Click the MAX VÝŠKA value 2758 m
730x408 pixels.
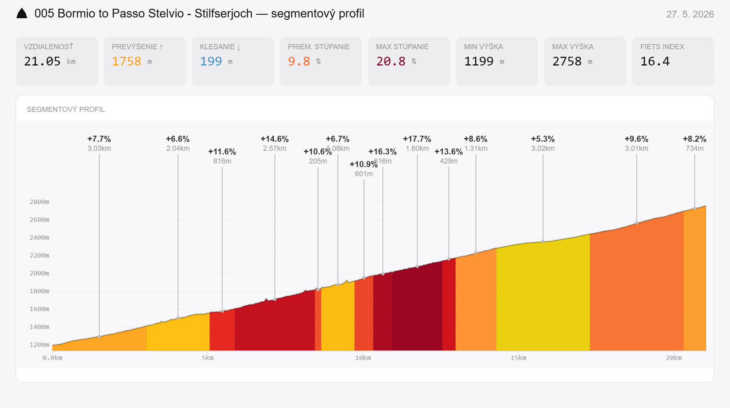coord(572,62)
